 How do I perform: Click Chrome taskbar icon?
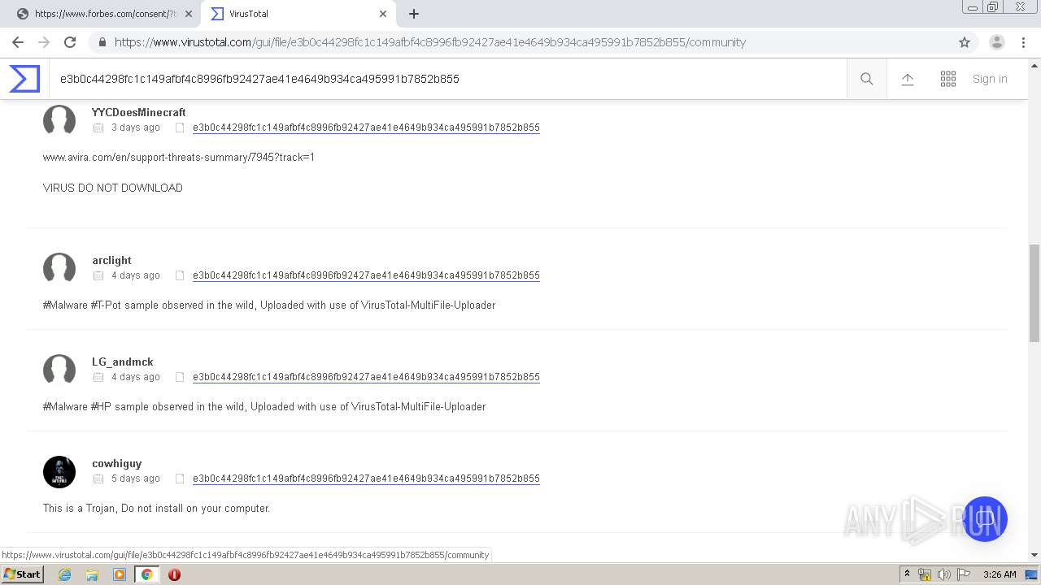tap(146, 574)
